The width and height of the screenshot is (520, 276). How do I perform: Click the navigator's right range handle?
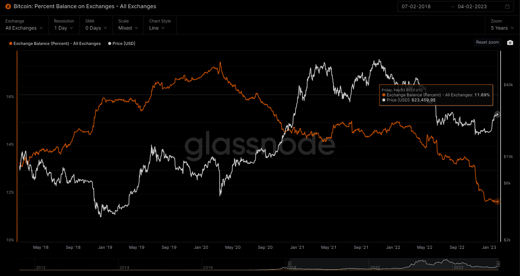click(x=498, y=264)
